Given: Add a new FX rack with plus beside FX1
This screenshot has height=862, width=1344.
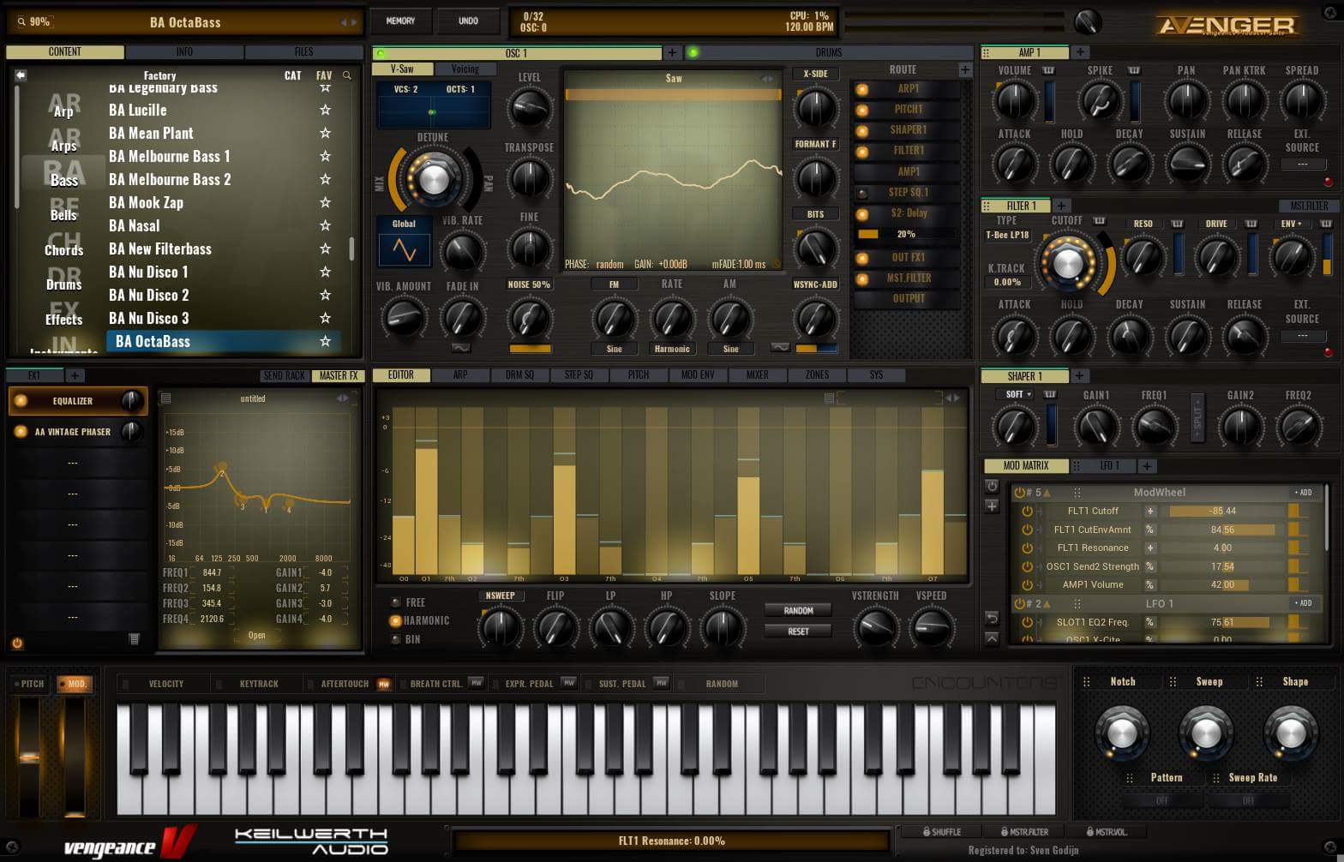Looking at the screenshot, I should (x=75, y=375).
